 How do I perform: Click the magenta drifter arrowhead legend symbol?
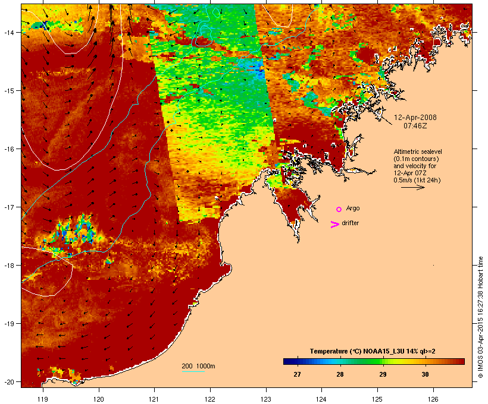[335, 225]
